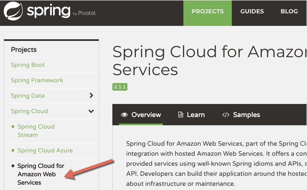The width and height of the screenshot is (307, 190).
Task: Open the Spring Framework project link
Action: coord(37,80)
